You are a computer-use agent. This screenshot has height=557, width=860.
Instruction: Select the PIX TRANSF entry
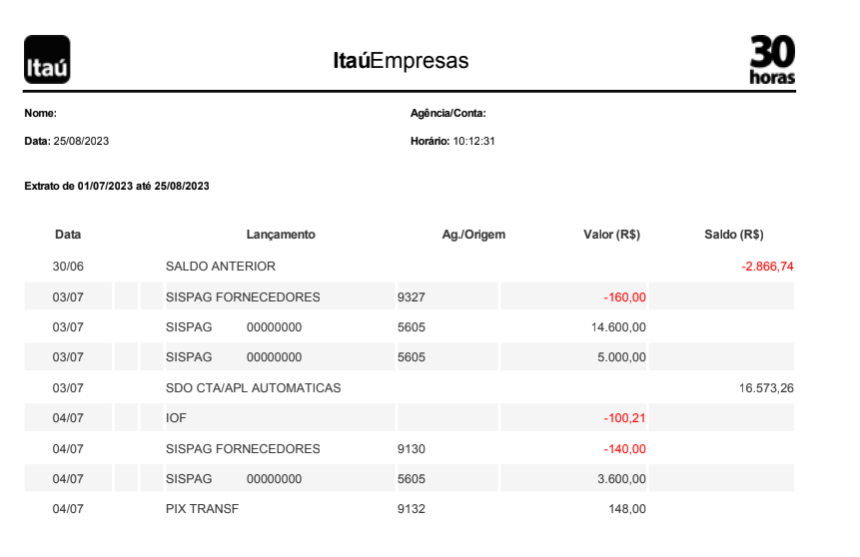410,509
